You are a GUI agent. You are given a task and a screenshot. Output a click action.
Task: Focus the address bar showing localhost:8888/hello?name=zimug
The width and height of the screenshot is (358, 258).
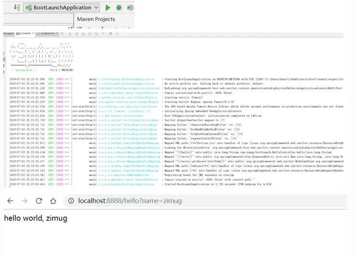coord(205,201)
